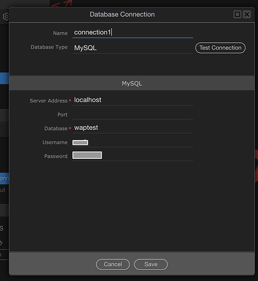Click the gear settings icon behind the dialog
The image size is (258, 281).
point(6,17)
